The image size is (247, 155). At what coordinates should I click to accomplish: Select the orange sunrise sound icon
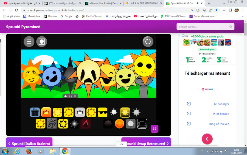46,112
